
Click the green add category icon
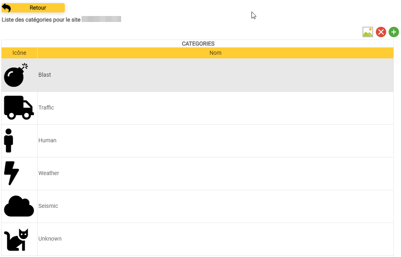pyautogui.click(x=394, y=32)
